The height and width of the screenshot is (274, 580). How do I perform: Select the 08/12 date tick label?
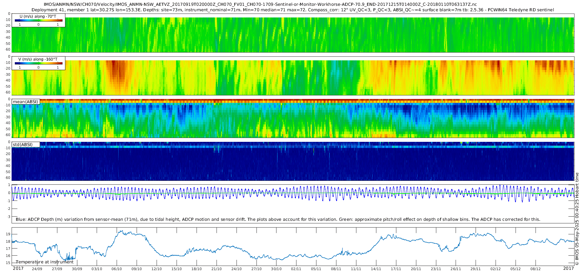coord(536,269)
